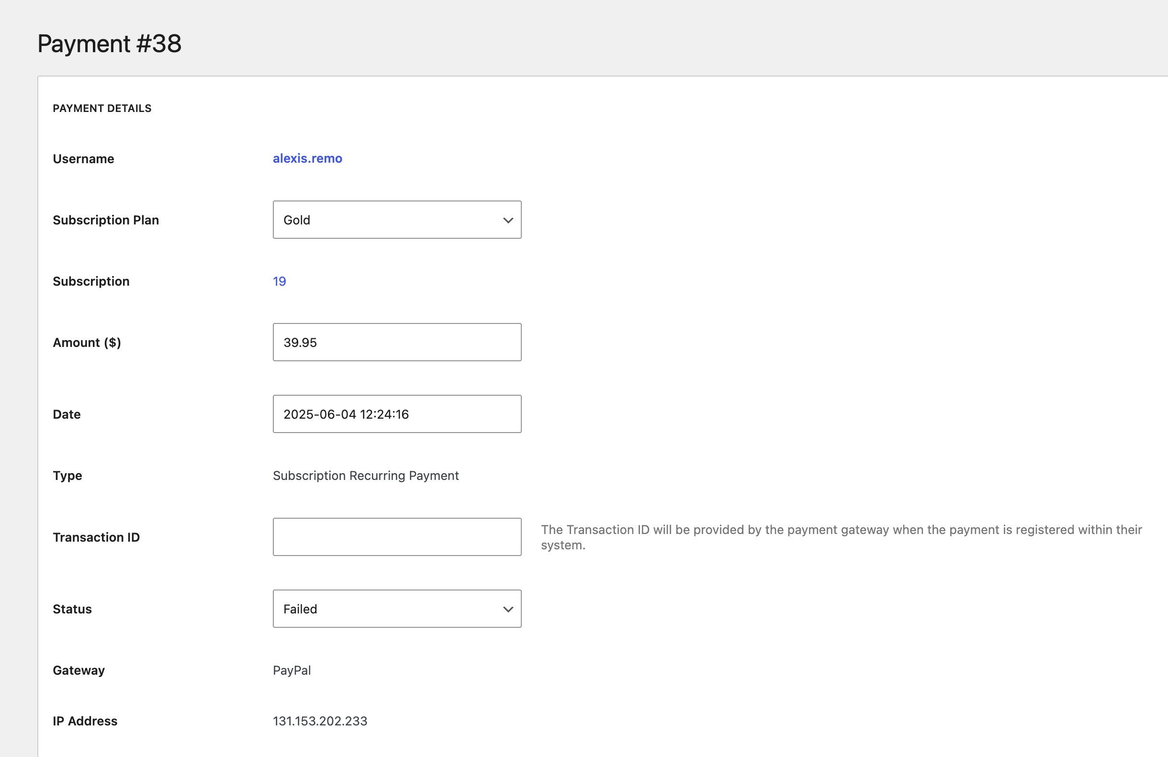Viewport: 1168px width, 757px height.
Task: Click the Subscription Plan field label
Action: tap(106, 220)
